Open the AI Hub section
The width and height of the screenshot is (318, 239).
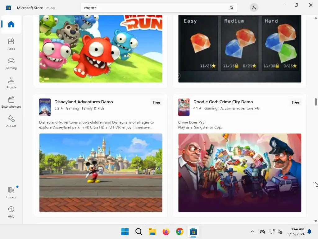pos(11,122)
